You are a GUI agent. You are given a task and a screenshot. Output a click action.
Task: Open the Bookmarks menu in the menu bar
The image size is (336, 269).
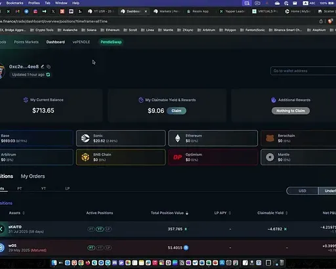click(x=14, y=3)
